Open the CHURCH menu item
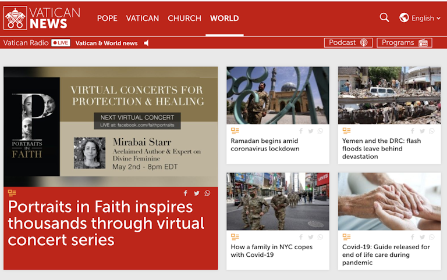Screen dimensions: 447x280 click(185, 18)
